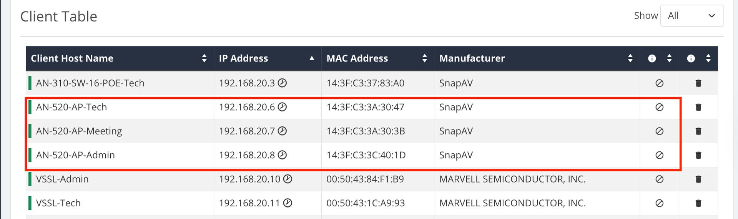This screenshot has width=738, height=219.
Task: Click info icon in block column header
Action: 652,58
